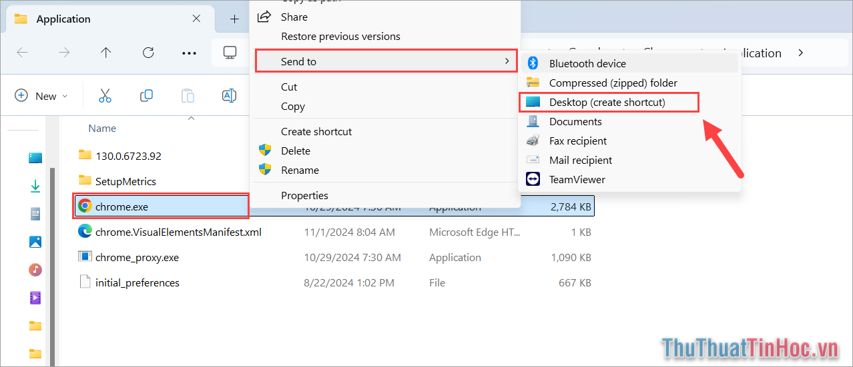The image size is (853, 367).
Task: Go back with the left arrow
Action: click(22, 53)
